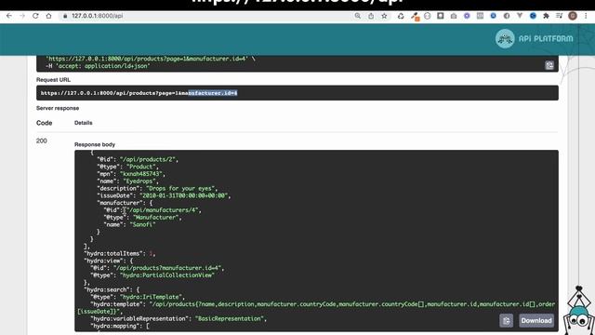595x335 pixels.
Task: Open the browser extensions puzzle menu
Action: point(546,16)
